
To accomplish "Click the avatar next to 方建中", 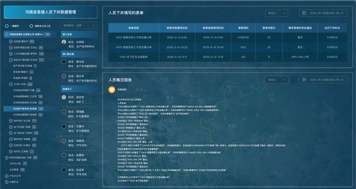I will click(64, 126).
